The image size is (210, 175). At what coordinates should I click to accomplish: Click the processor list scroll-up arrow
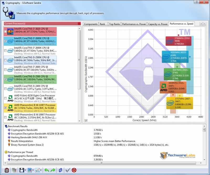pos(79,28)
